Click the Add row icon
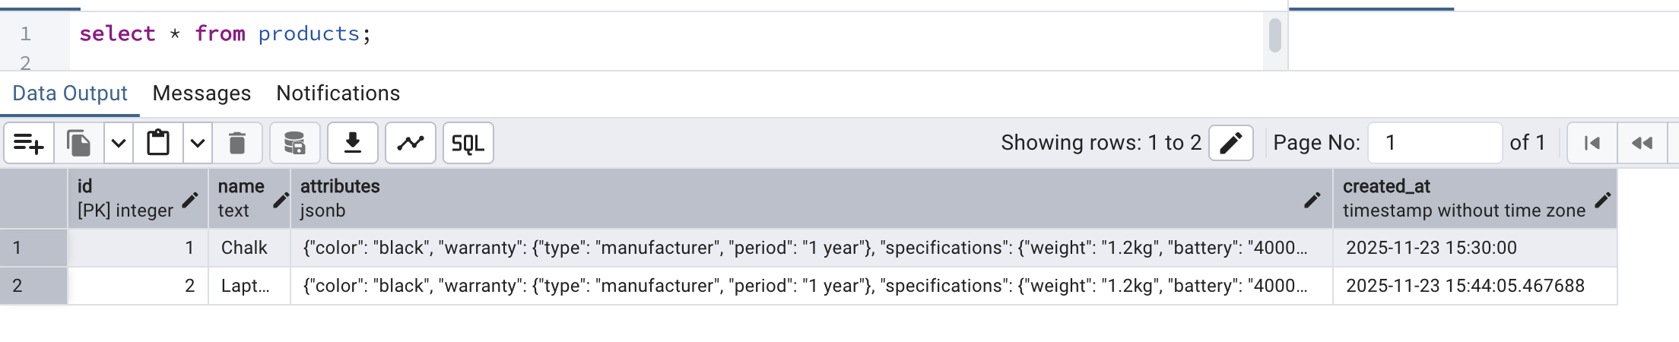 (29, 143)
